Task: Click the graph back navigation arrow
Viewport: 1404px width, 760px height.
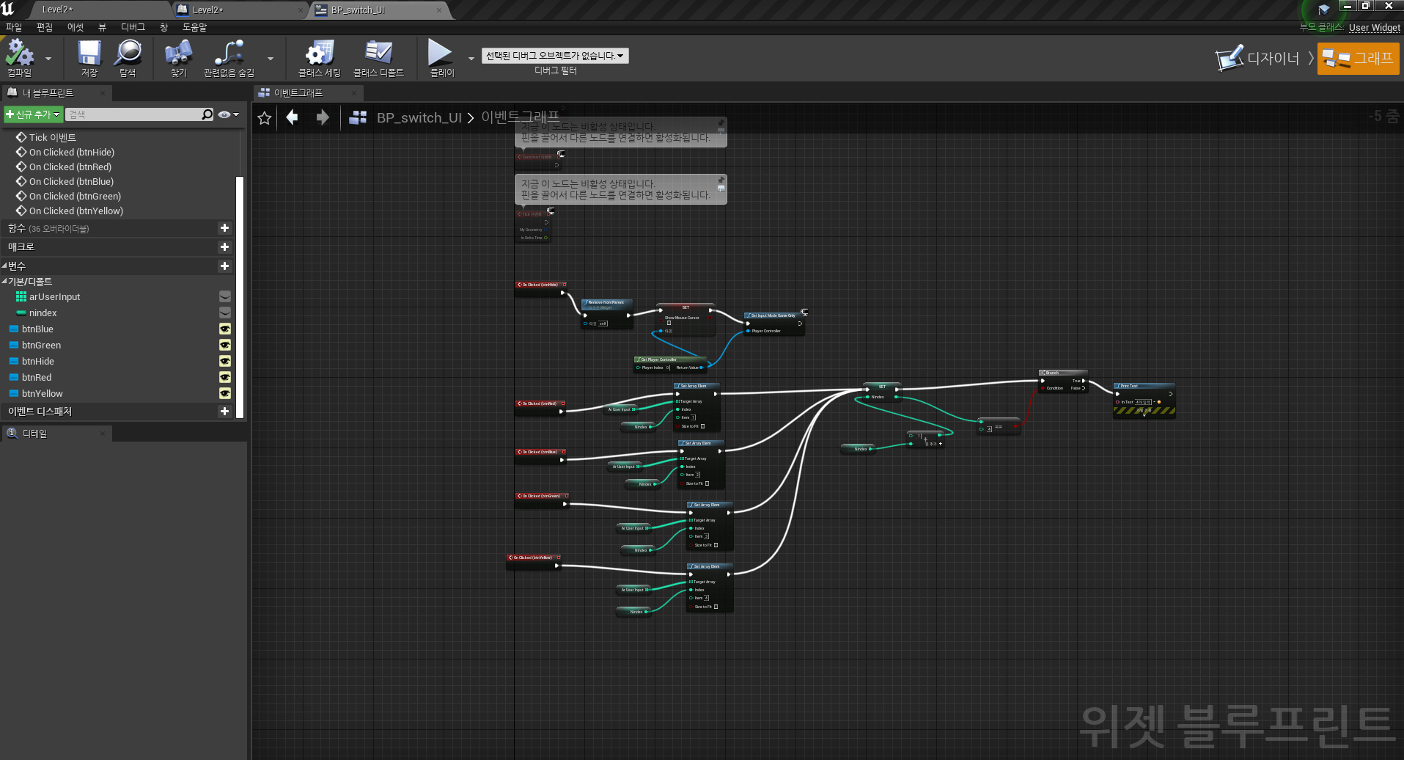Action: (292, 117)
